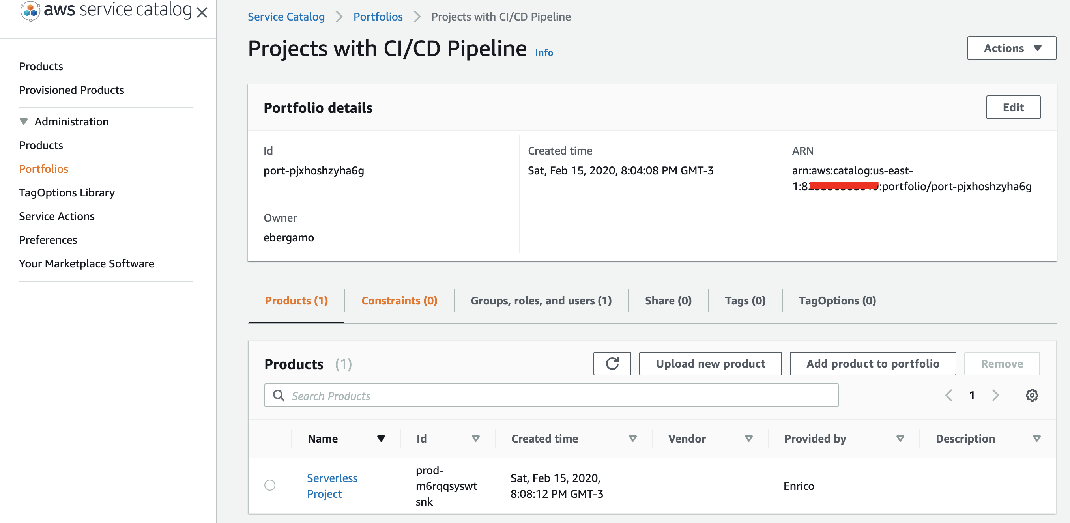Go to next page of products
Screen dimensions: 1070x523
pyautogui.click(x=995, y=395)
